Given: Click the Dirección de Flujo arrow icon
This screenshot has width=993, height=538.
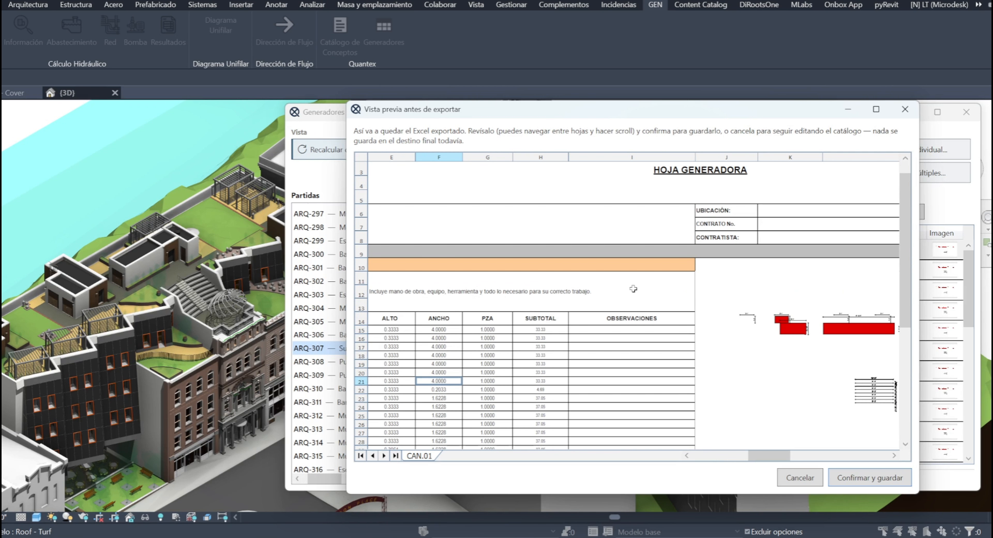Looking at the screenshot, I should [x=284, y=24].
